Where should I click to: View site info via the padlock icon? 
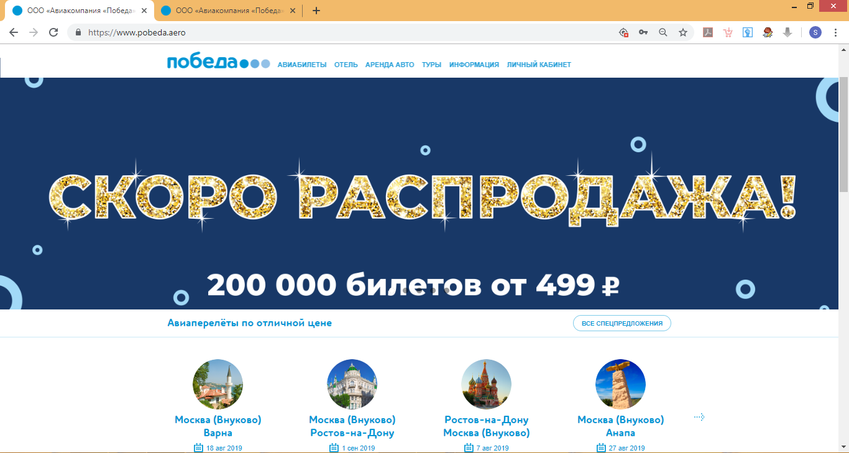point(78,32)
